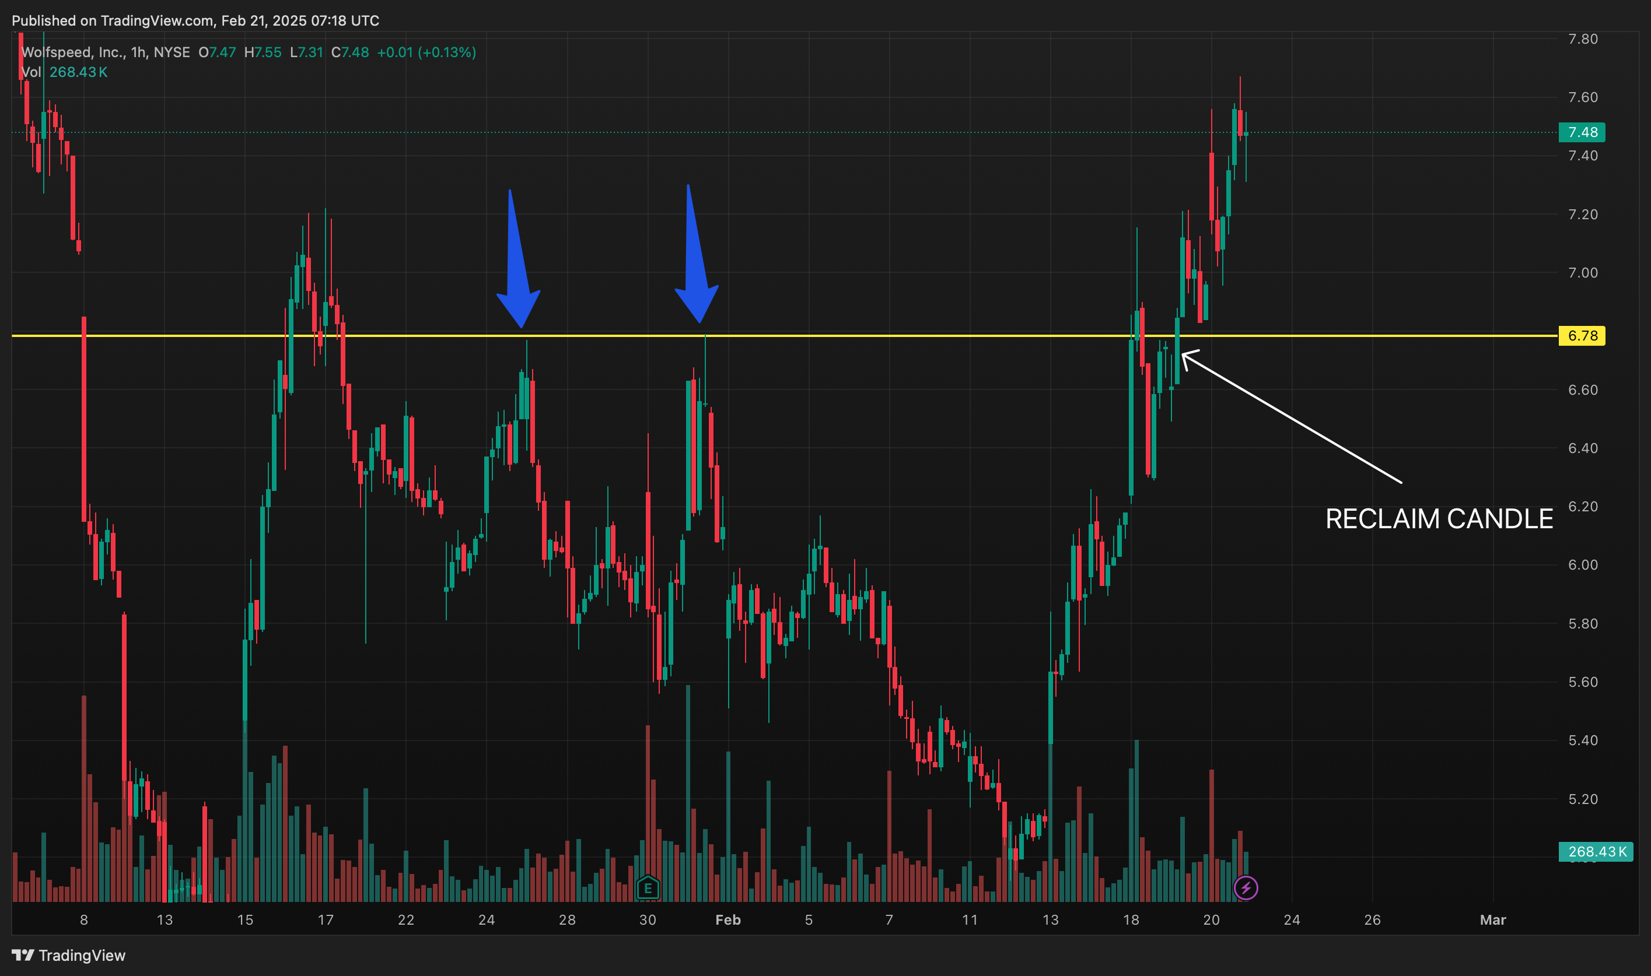Screen dimensions: 1651x976
Task: Click the Wolfspeed, Inc. symbol title
Action: click(x=72, y=52)
